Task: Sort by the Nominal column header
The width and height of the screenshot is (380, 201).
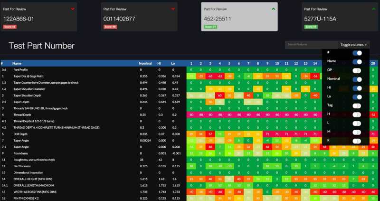Action: coord(145,64)
